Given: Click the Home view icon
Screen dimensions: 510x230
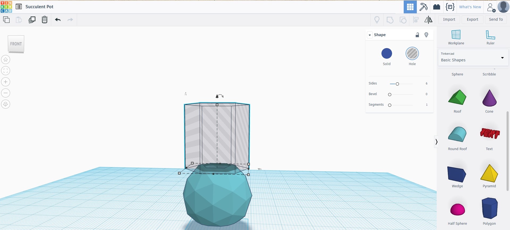Looking at the screenshot, I should point(6,59).
